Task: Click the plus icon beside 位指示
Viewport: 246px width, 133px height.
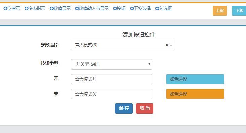Action: tap(5, 8)
